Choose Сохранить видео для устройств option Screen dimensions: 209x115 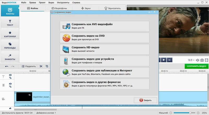(x=104, y=61)
